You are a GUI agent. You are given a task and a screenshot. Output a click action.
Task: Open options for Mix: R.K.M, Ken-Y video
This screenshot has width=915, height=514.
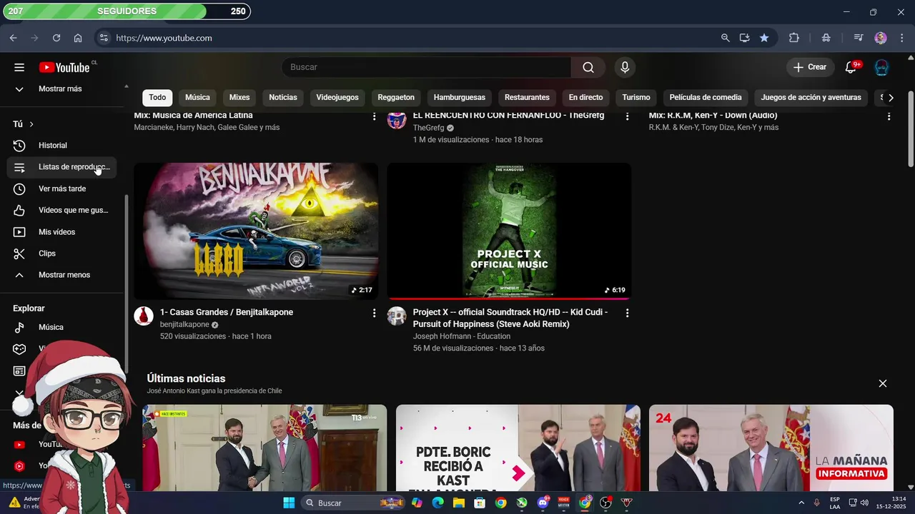(x=889, y=116)
